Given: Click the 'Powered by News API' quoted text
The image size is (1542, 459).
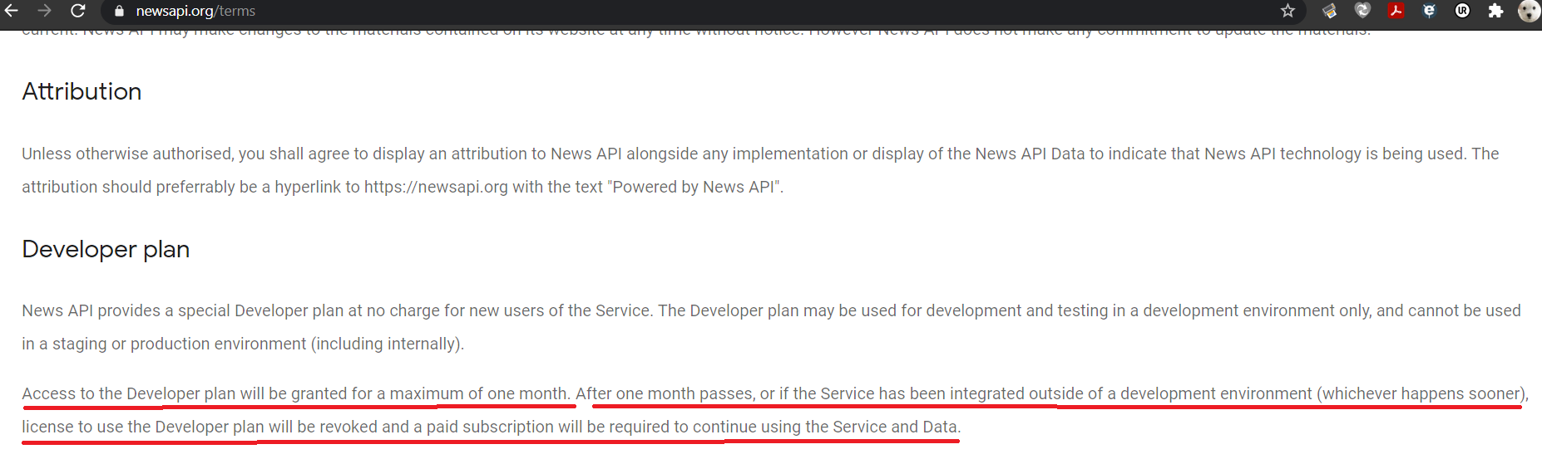Looking at the screenshot, I should 695,187.
